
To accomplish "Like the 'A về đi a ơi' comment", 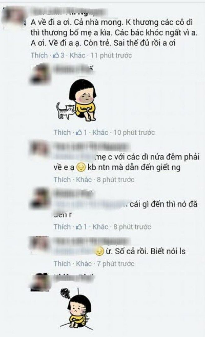I will (x=39, y=56).
